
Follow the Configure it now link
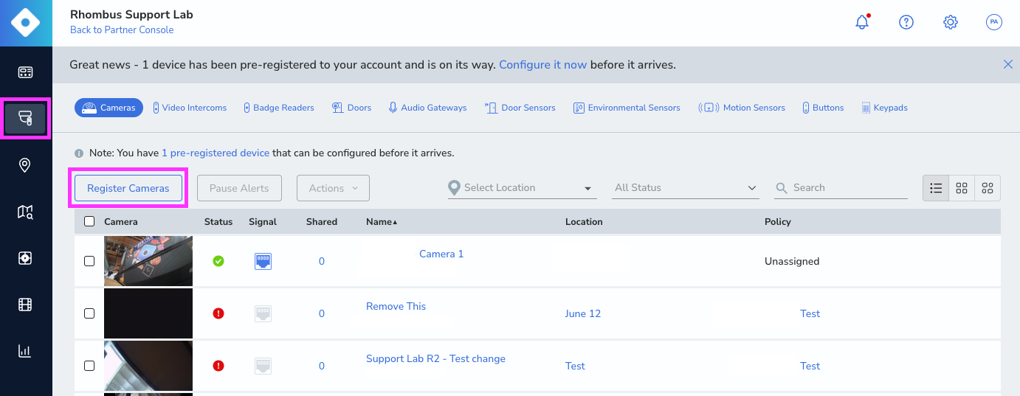pyautogui.click(x=542, y=65)
